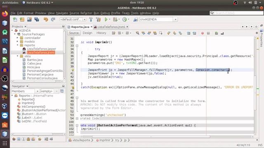The image size is (264, 148).
Task: Click vista.Reporte in the breadcrumb bar
Action: [x=81, y=140]
